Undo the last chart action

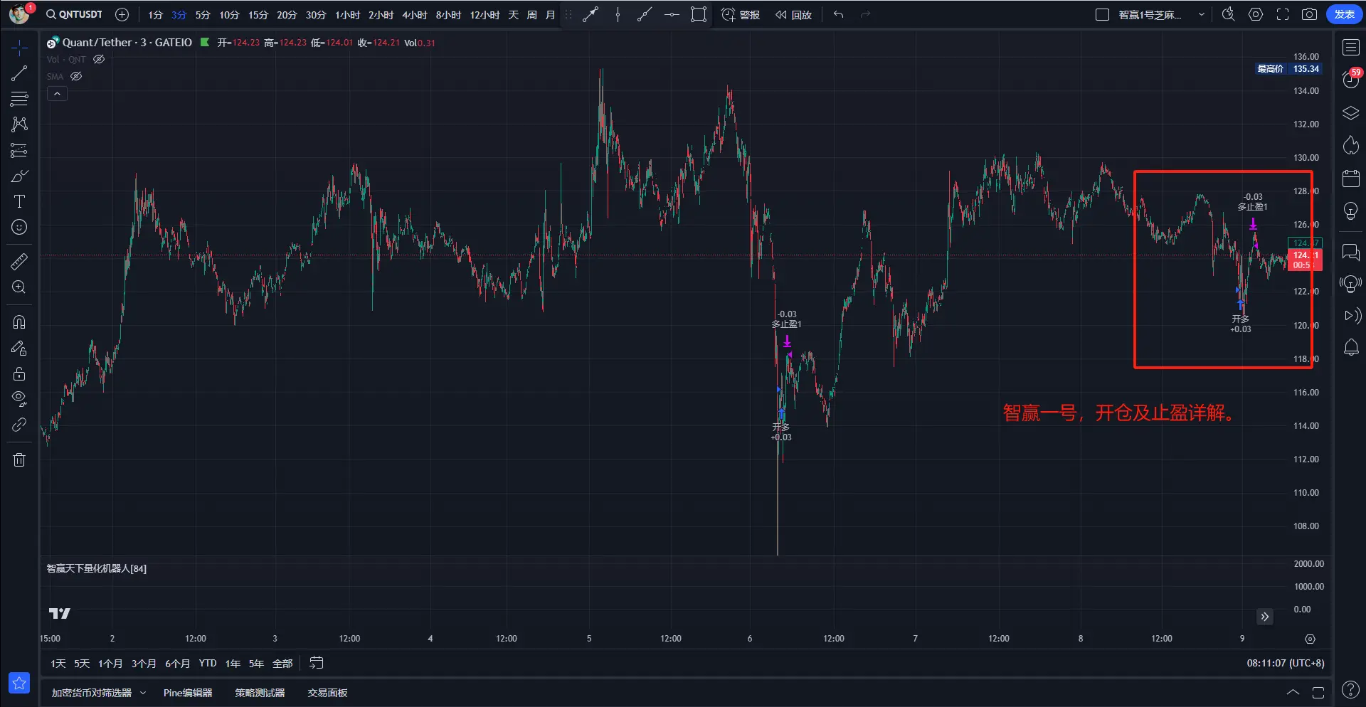pyautogui.click(x=839, y=14)
